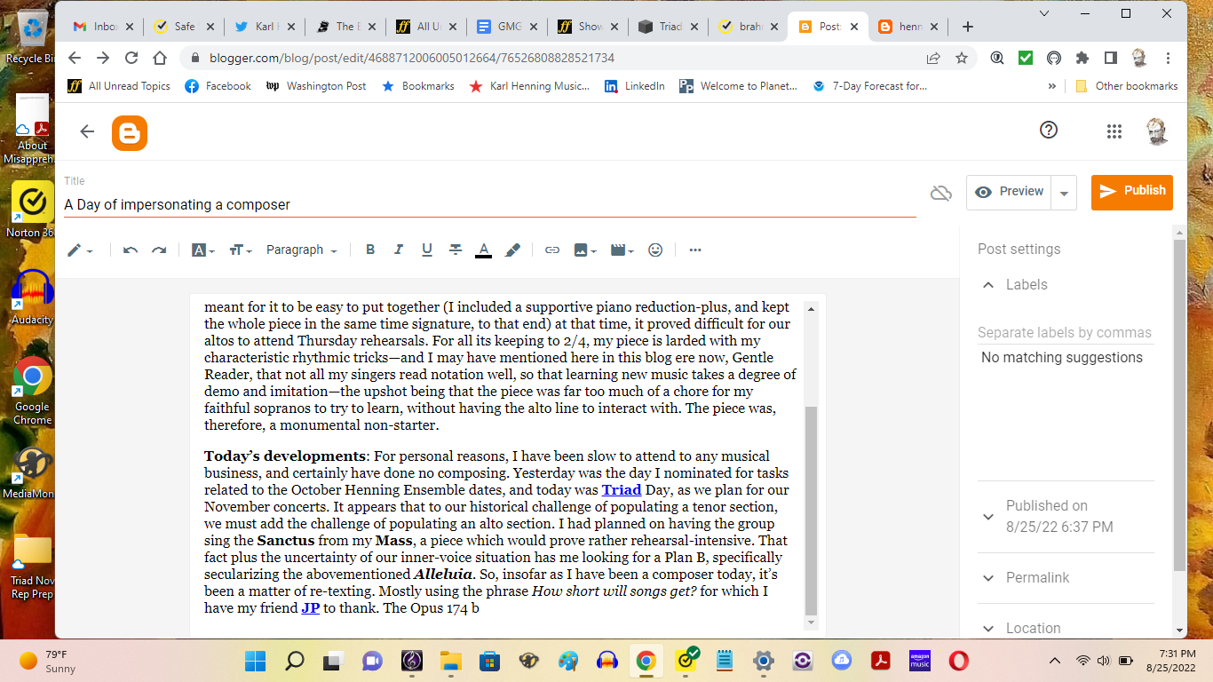
Task: Open the text highlight color tool
Action: (x=512, y=250)
